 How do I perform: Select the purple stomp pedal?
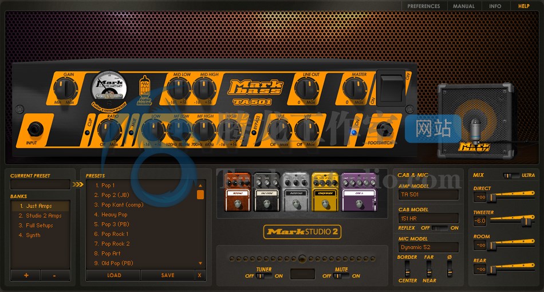point(358,192)
